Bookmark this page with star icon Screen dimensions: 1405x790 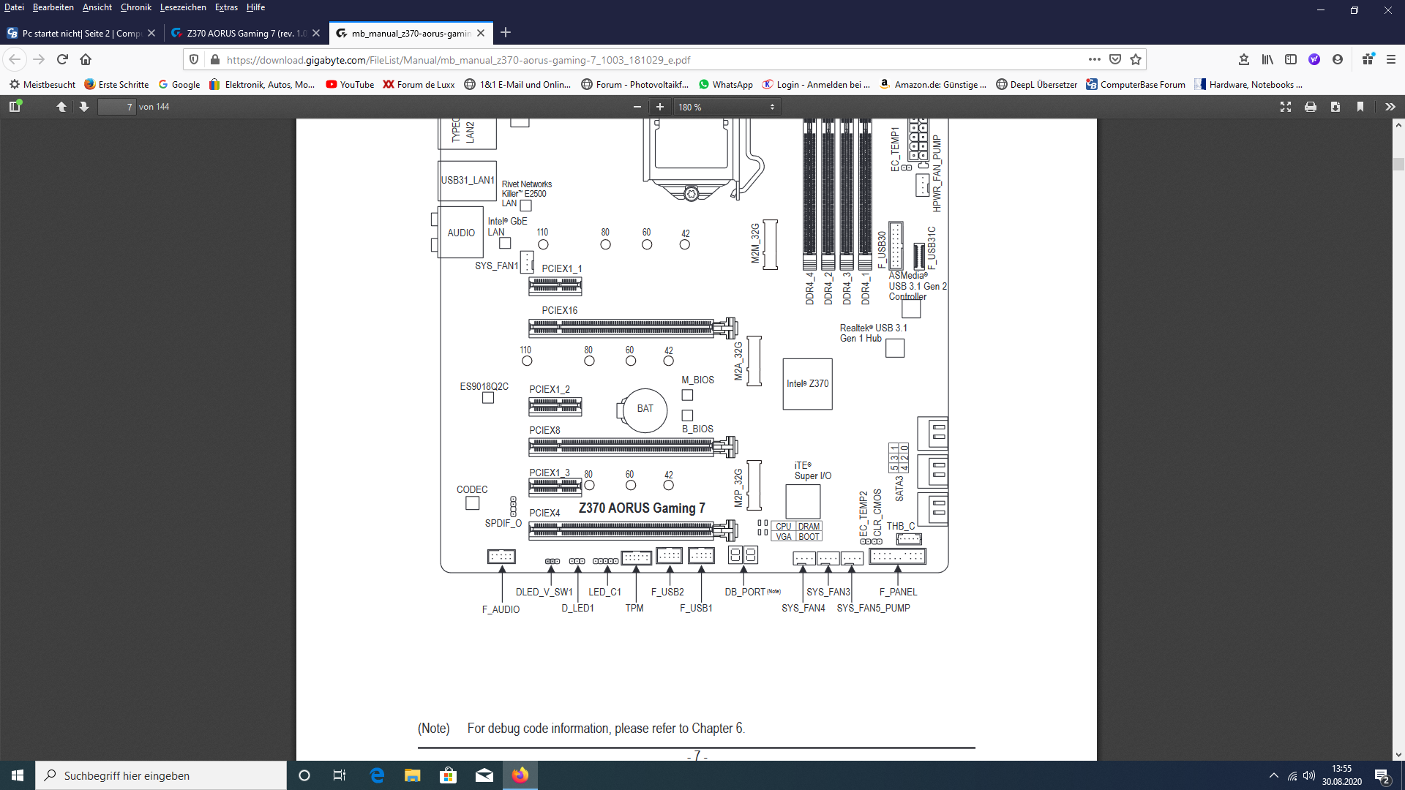pos(1136,60)
